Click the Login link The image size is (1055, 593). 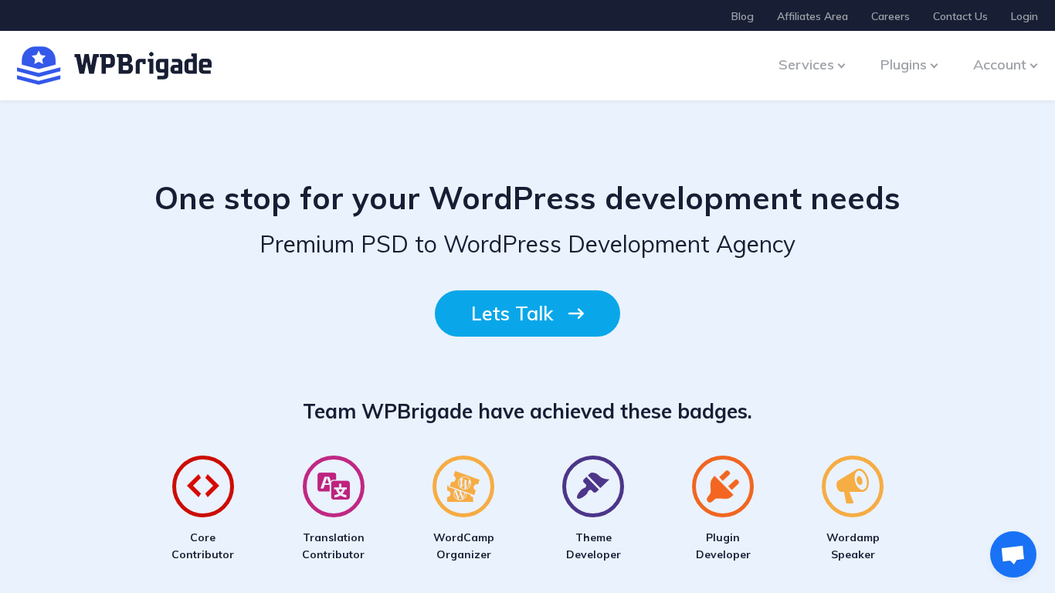point(1024,16)
